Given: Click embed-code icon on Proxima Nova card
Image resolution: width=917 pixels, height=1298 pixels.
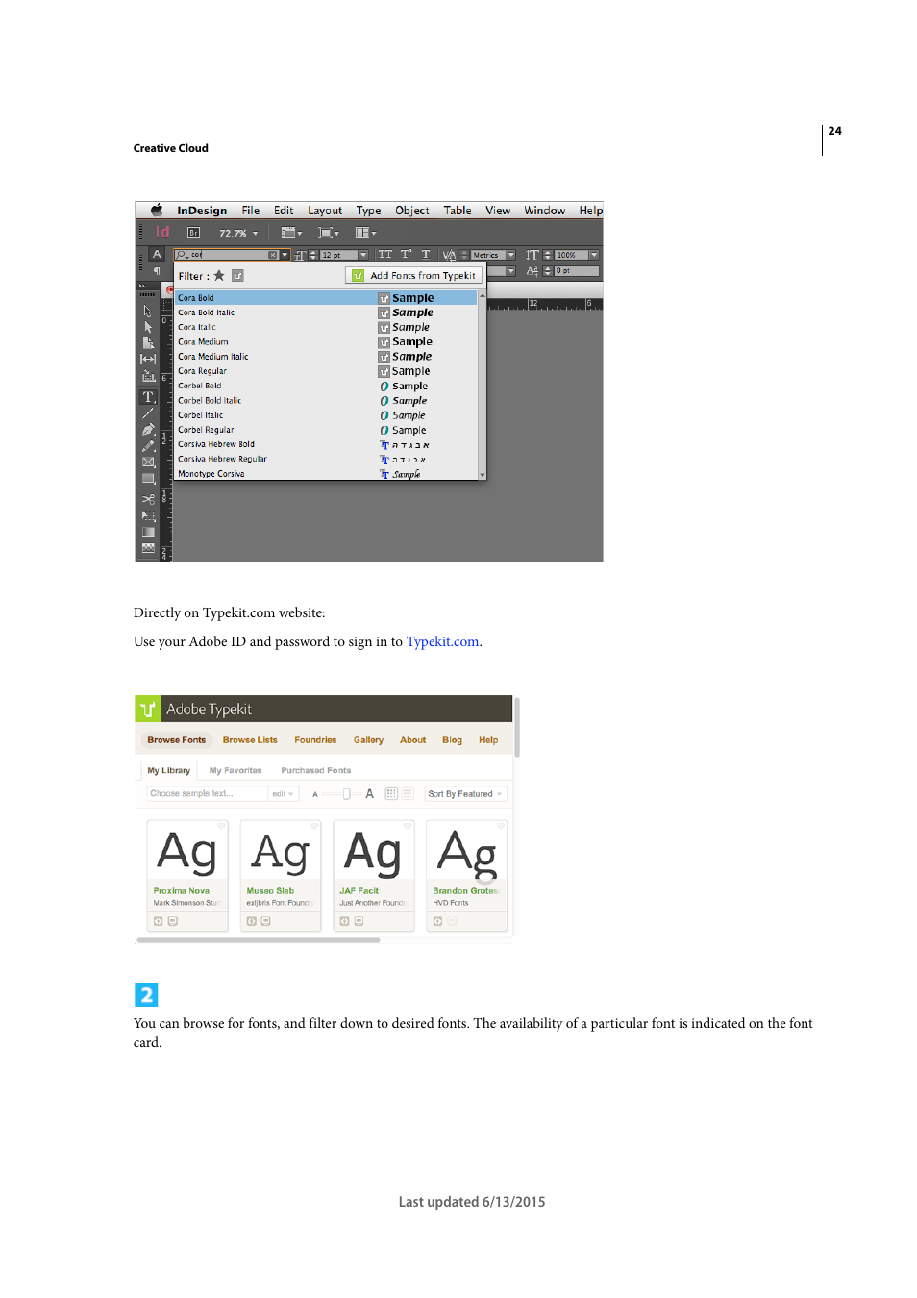Looking at the screenshot, I should [x=159, y=921].
